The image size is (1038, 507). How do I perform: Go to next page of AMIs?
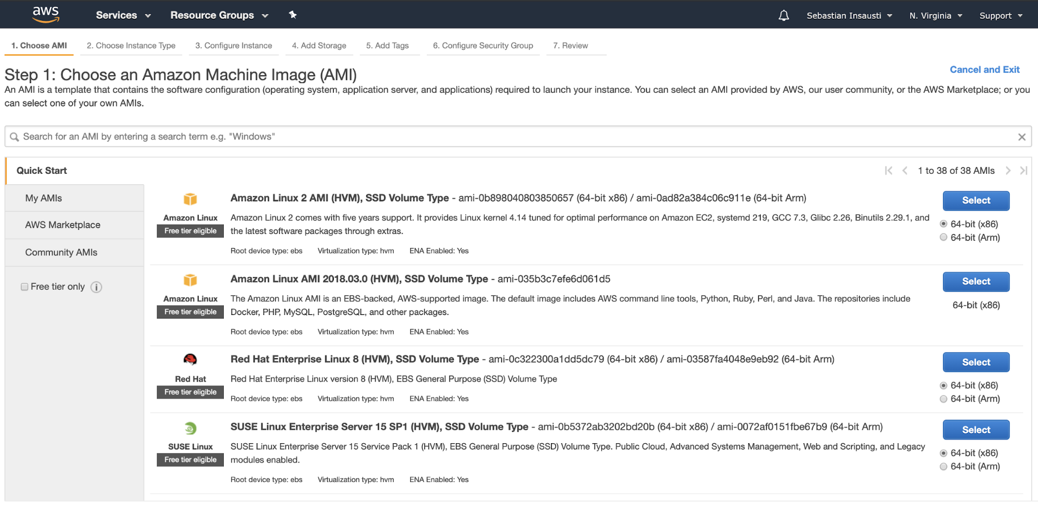pyautogui.click(x=1008, y=171)
